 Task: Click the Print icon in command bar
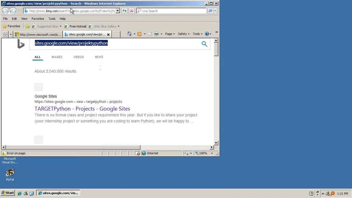[x=156, y=34]
